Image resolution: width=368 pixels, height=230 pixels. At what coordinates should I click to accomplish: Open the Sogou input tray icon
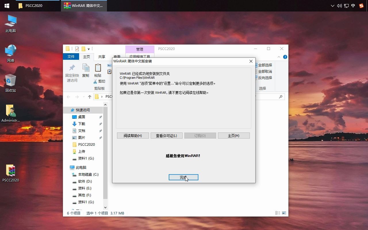[x=361, y=6]
